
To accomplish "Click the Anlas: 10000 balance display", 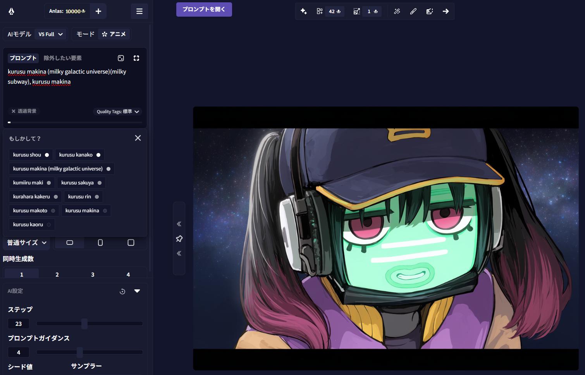I will [x=67, y=11].
